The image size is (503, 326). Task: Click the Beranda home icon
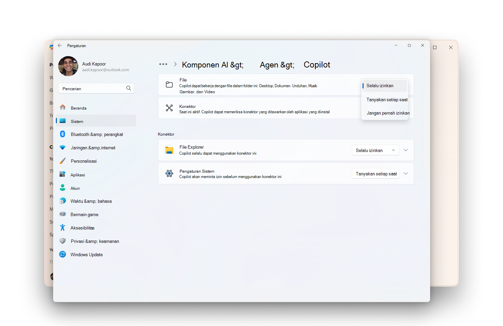click(63, 107)
